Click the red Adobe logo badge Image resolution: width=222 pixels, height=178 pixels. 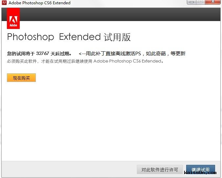coord(13,18)
